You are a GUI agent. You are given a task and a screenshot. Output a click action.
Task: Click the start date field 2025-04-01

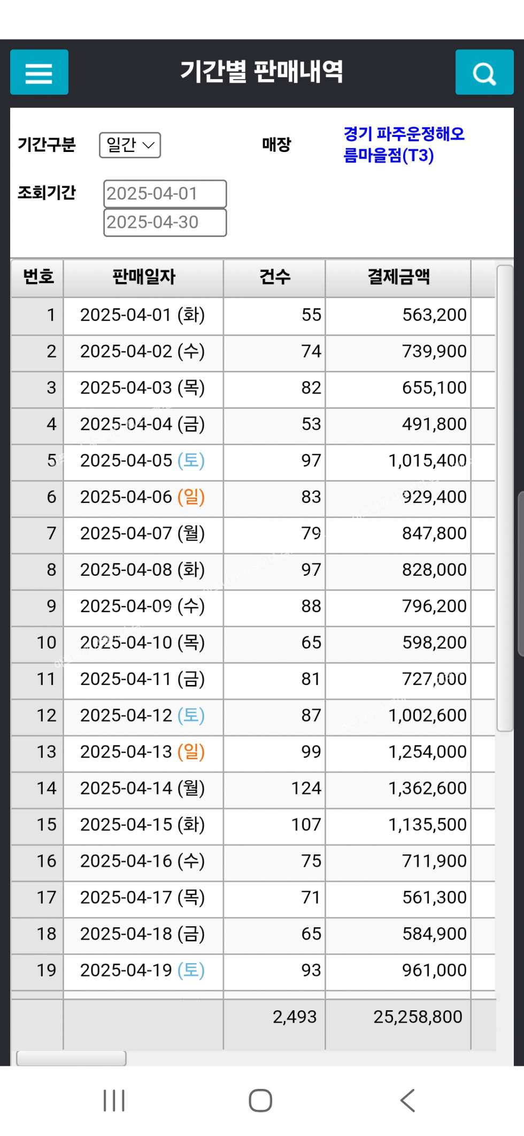pyautogui.click(x=165, y=194)
